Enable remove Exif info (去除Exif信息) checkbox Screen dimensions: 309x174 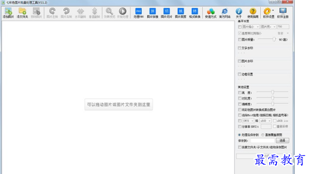pyautogui.click(x=240, y=115)
